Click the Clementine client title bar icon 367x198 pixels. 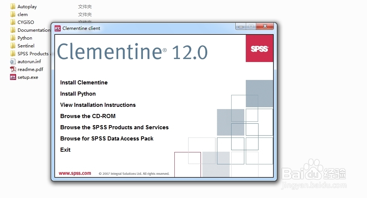pos(58,28)
